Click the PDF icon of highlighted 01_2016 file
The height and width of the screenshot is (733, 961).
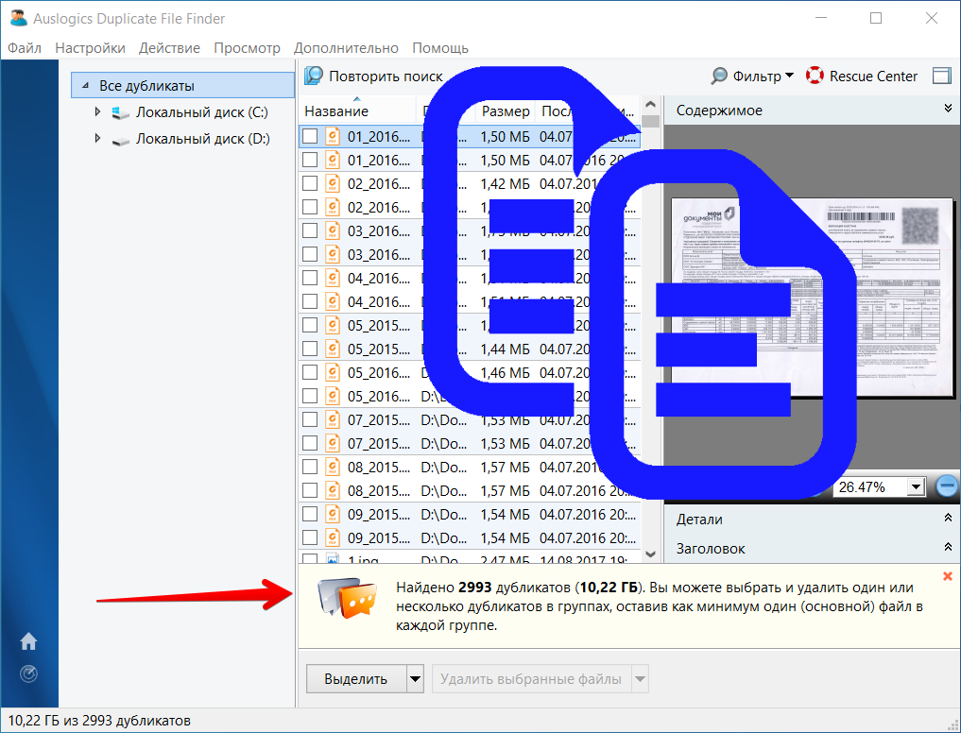pos(333,136)
